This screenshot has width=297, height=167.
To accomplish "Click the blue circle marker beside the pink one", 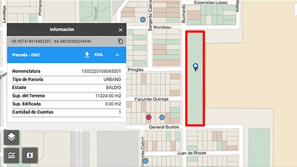I will [x=162, y=117].
